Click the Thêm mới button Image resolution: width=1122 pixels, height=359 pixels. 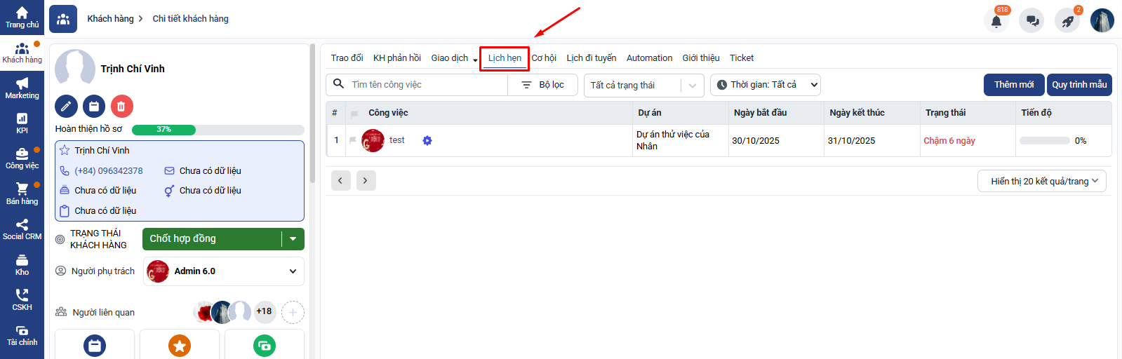click(x=1013, y=85)
